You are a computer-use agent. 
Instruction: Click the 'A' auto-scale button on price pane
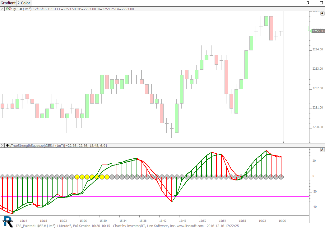point(322,14)
